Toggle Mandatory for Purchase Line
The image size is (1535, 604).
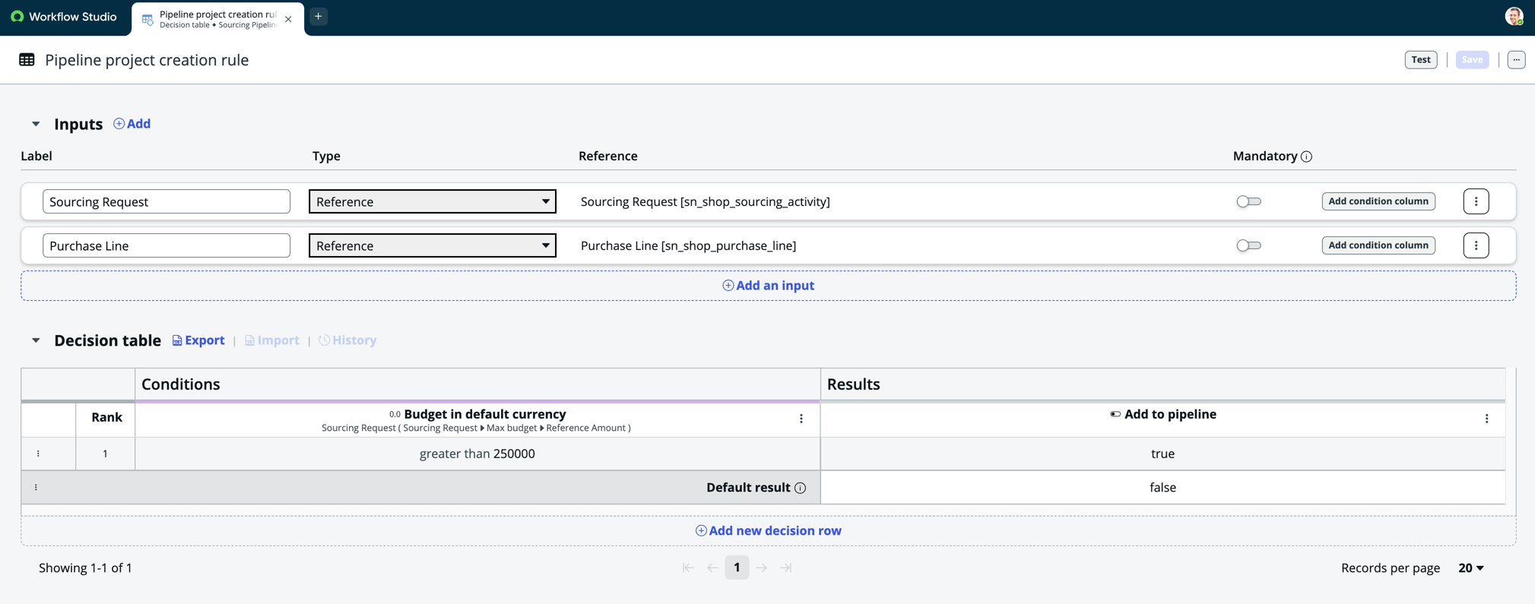point(1248,245)
